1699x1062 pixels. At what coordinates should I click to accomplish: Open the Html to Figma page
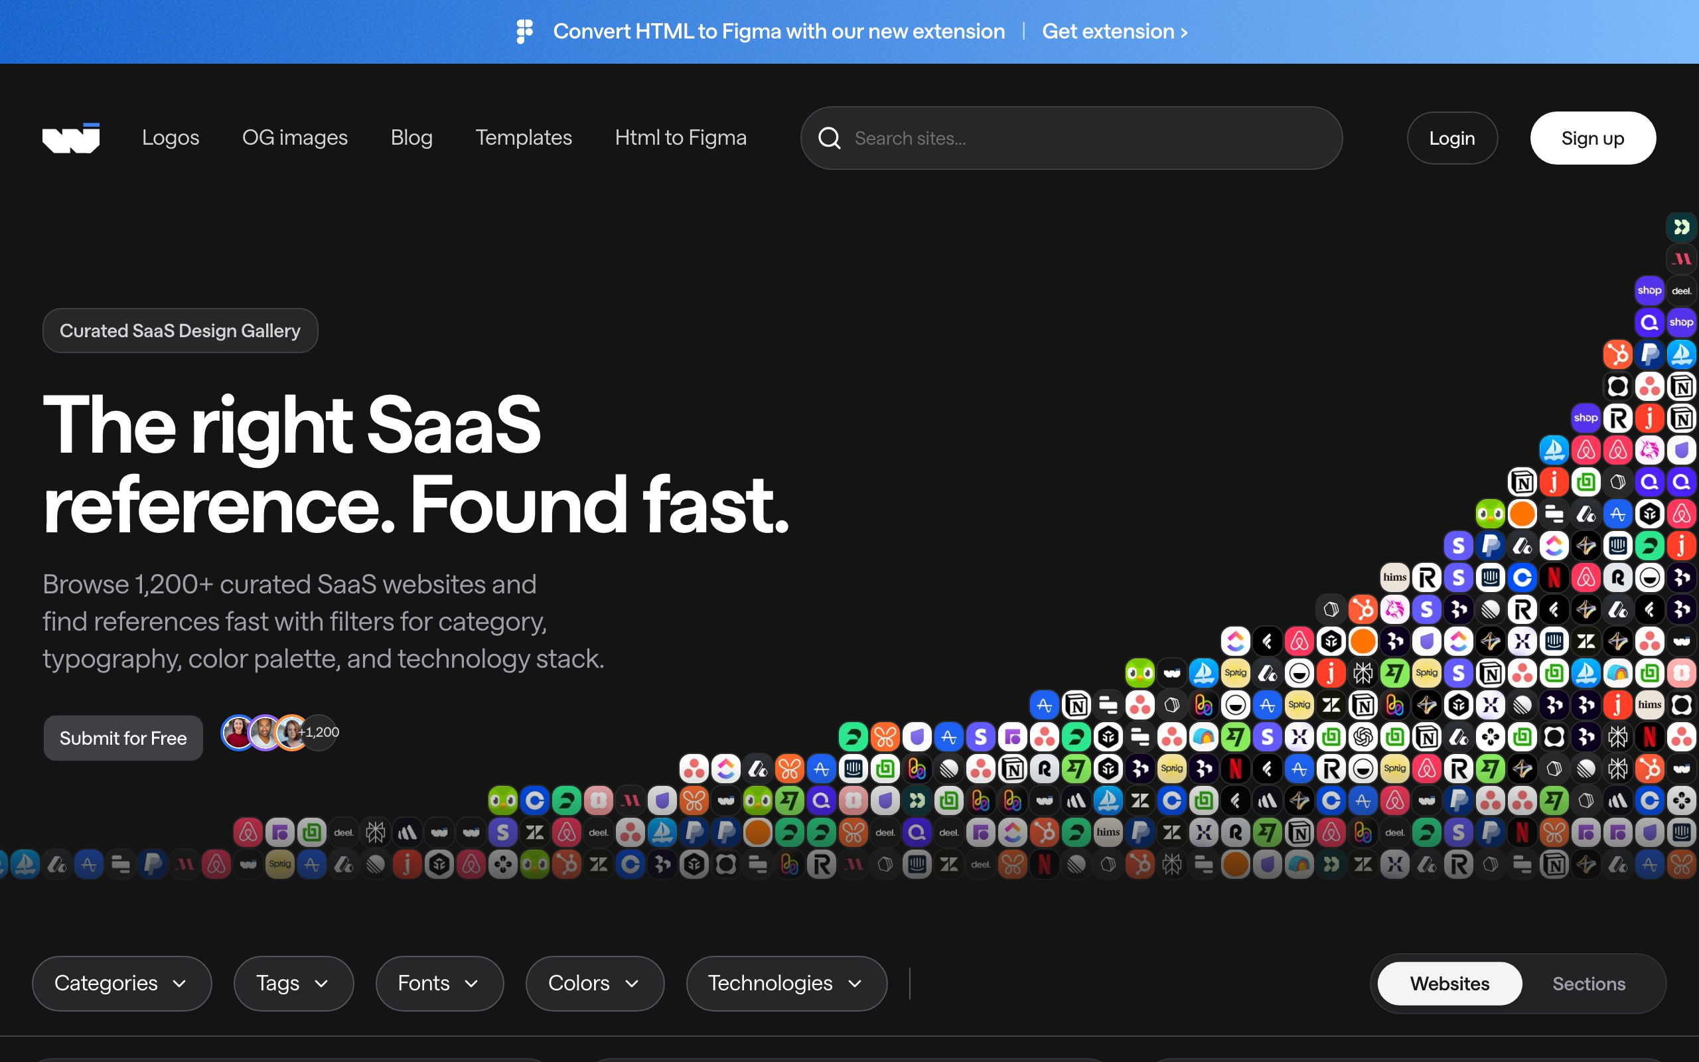click(x=681, y=137)
